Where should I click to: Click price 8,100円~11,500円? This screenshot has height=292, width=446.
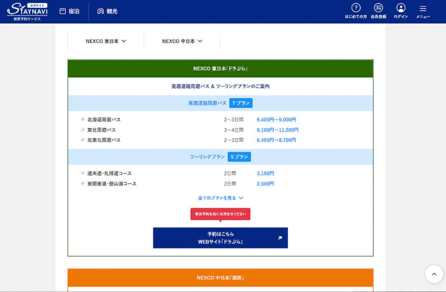pyautogui.click(x=278, y=130)
